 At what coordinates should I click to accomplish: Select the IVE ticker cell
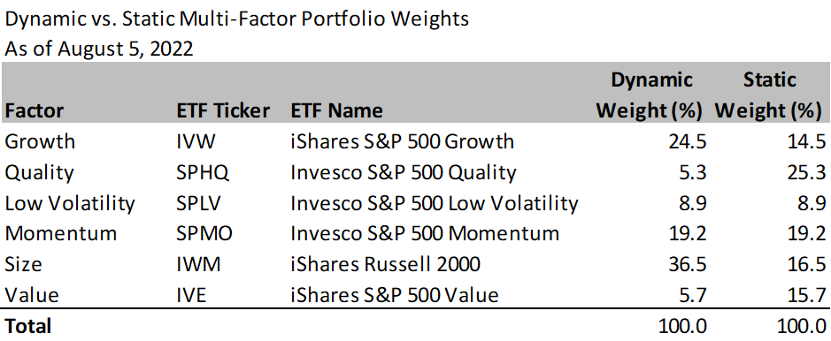tap(191, 294)
